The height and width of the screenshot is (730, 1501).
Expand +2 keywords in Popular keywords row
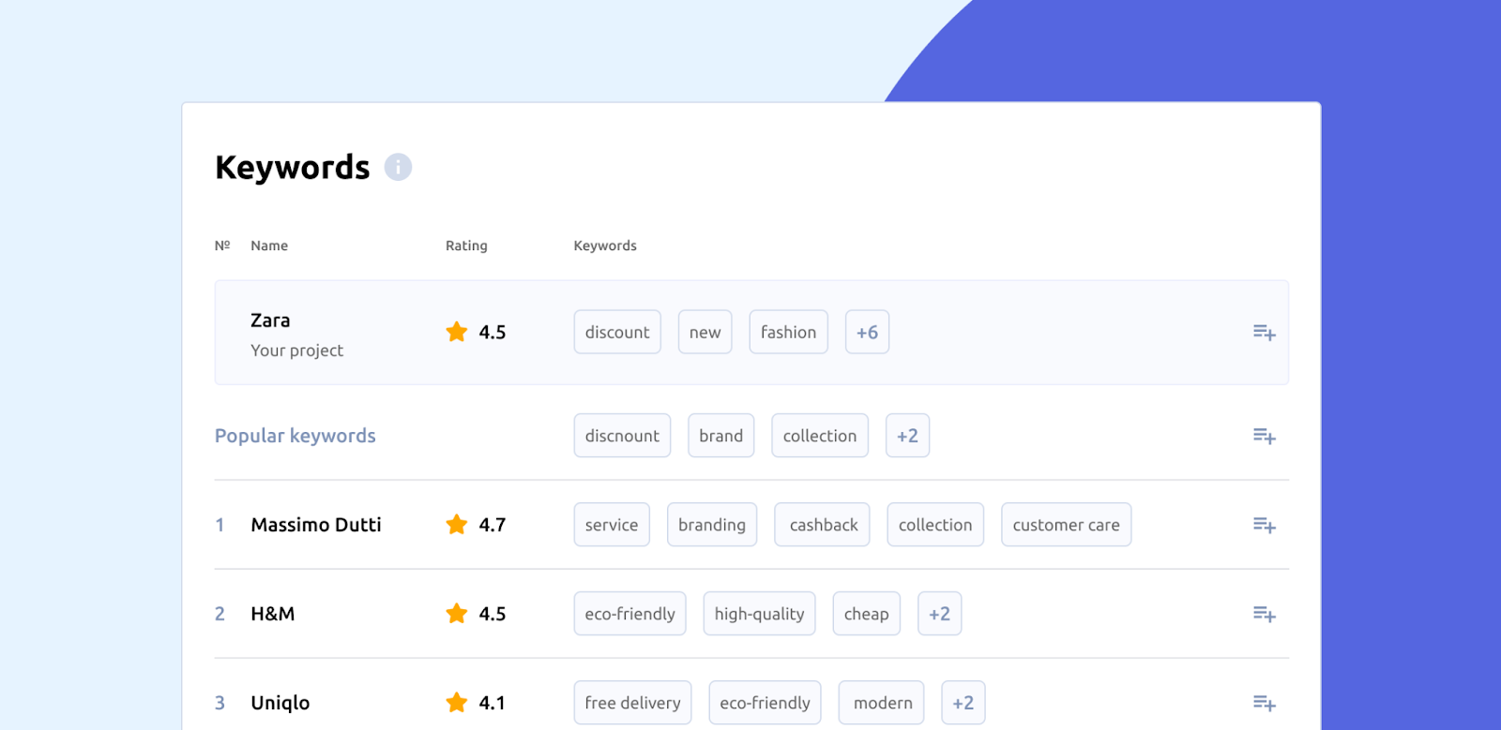pyautogui.click(x=907, y=436)
